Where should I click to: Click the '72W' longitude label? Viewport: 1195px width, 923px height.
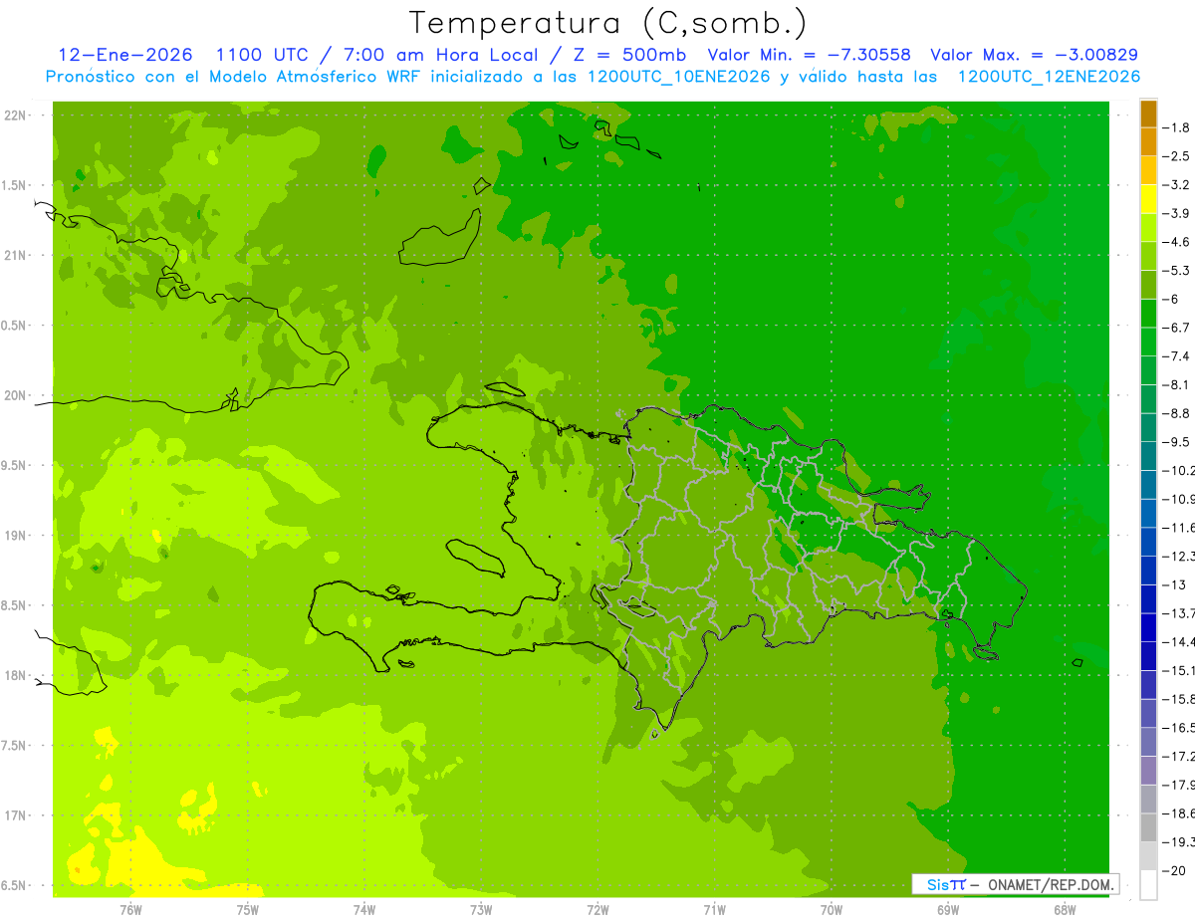pyautogui.click(x=597, y=910)
